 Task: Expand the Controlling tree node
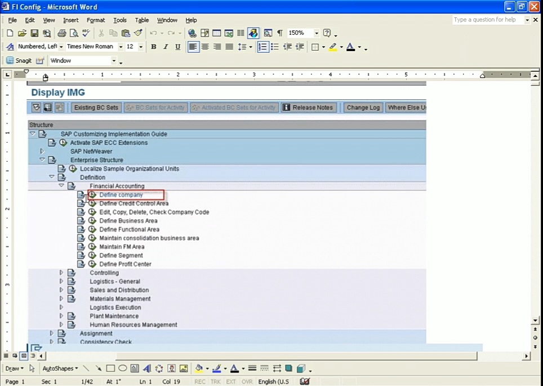pos(61,273)
